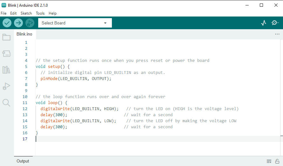Click line number 17 in gutter
The image size is (283, 166).
[25, 139]
